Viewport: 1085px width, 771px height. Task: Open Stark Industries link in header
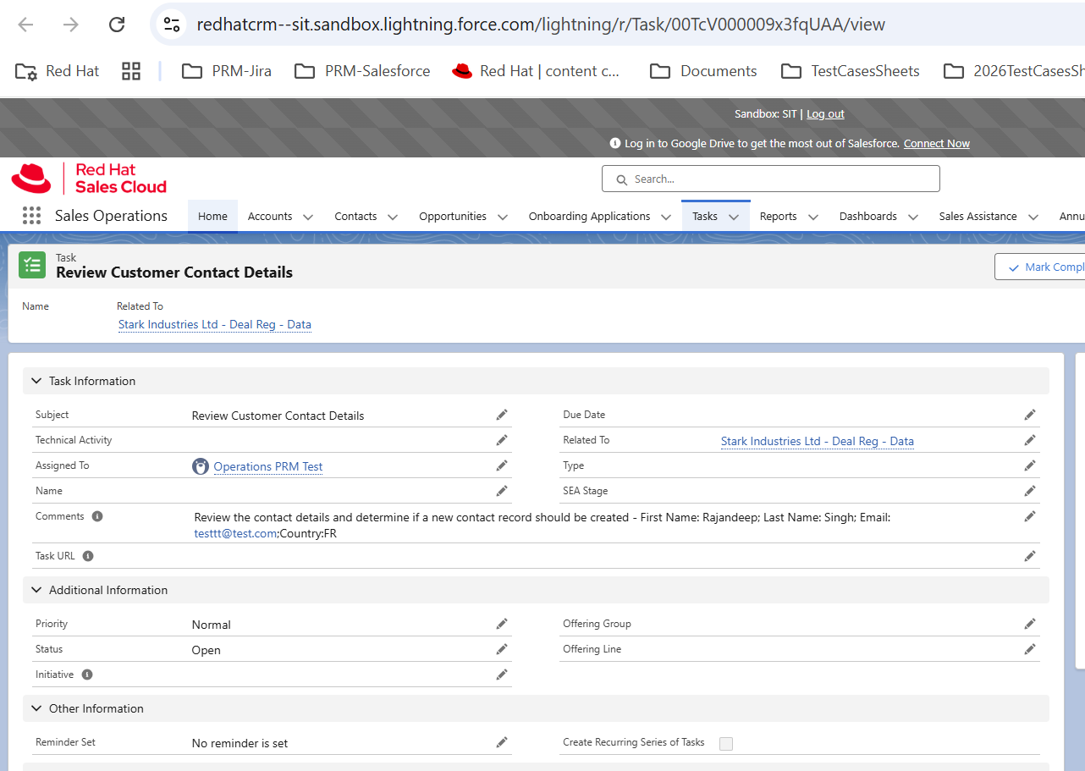215,324
